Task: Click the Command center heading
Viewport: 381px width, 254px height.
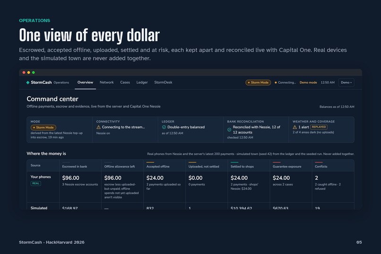Action: (x=52, y=99)
